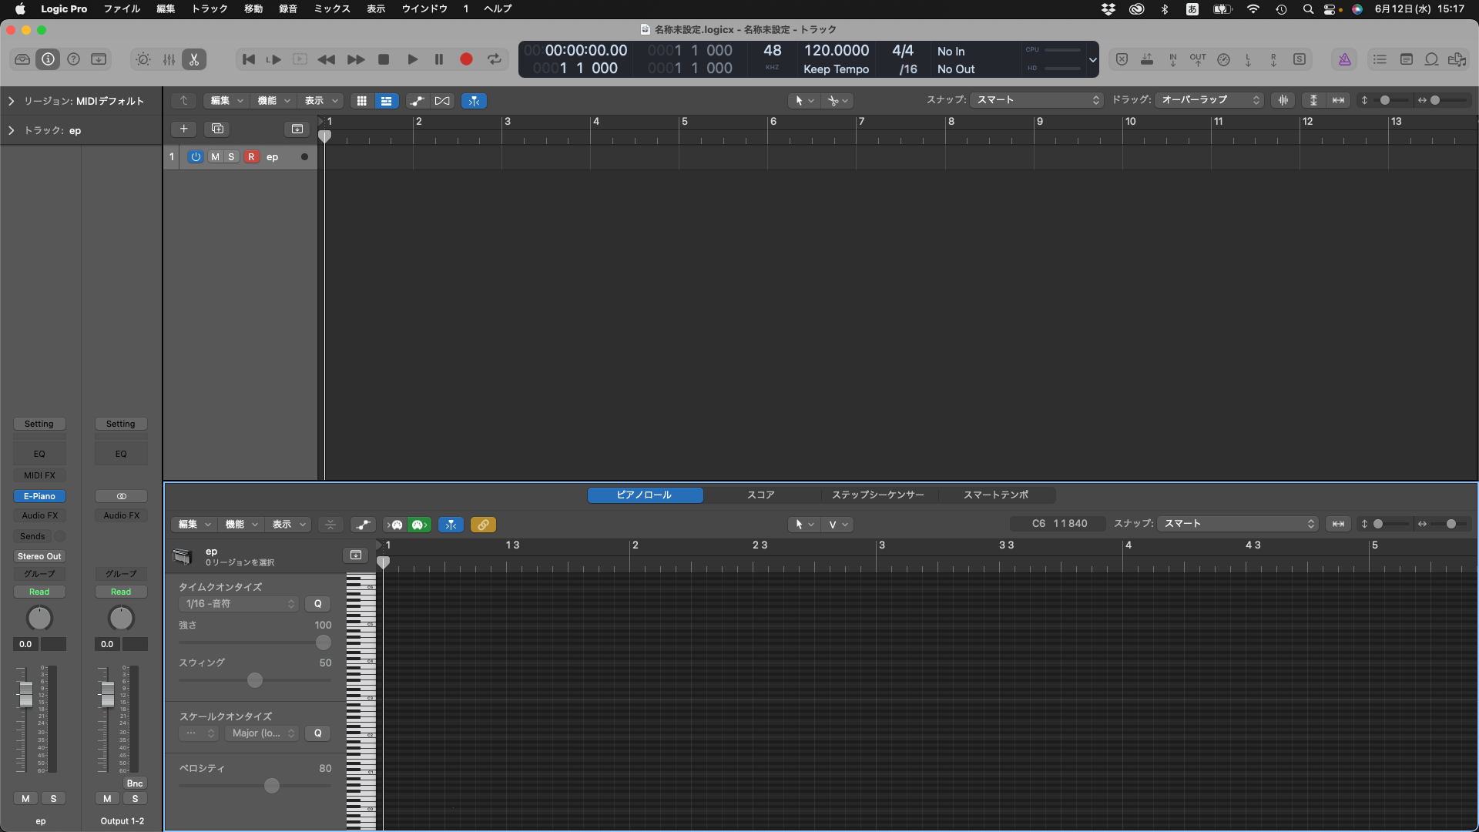The height and width of the screenshot is (832, 1479).
Task: Open the Mix menu in menu bar
Action: pos(332,8)
